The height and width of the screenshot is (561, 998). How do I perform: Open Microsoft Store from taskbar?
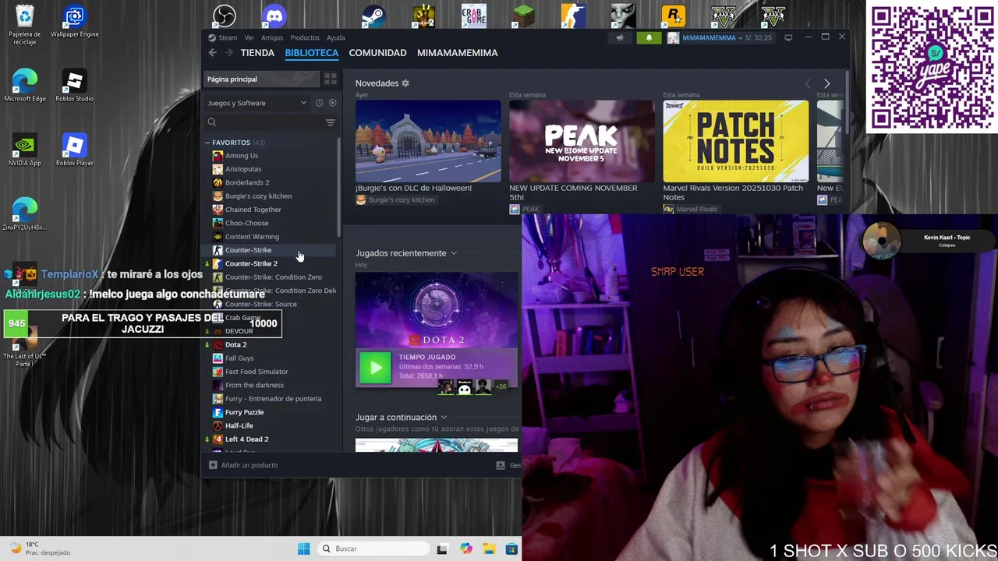pos(511,549)
